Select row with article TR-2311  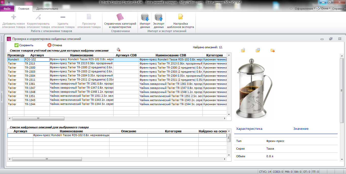coord(117,80)
